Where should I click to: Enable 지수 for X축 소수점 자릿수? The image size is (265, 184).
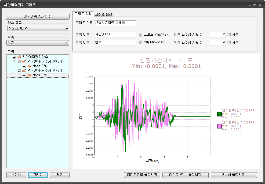tap(229, 35)
